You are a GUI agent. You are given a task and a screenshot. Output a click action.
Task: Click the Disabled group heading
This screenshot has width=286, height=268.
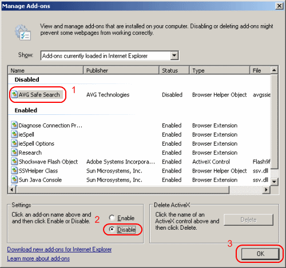(27, 79)
